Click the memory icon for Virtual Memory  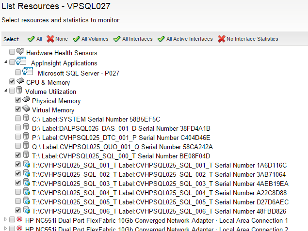tap(26, 108)
